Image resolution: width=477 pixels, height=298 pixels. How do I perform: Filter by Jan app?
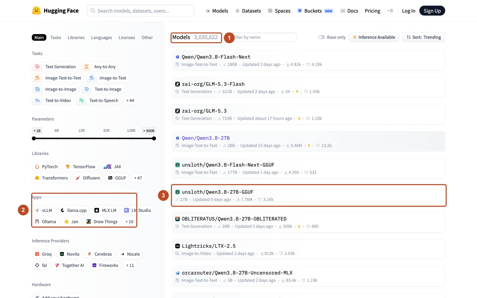point(71,222)
